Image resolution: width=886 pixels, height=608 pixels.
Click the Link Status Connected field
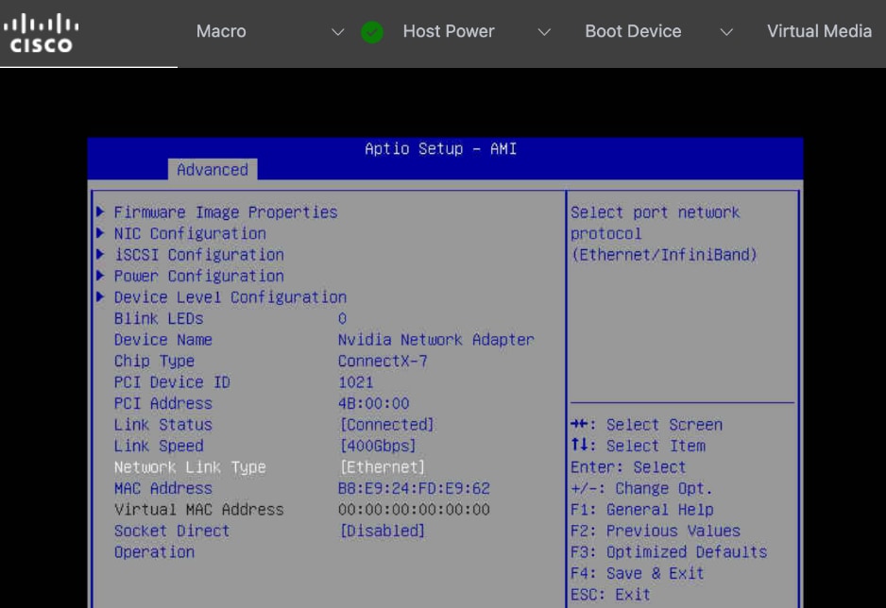(x=387, y=424)
